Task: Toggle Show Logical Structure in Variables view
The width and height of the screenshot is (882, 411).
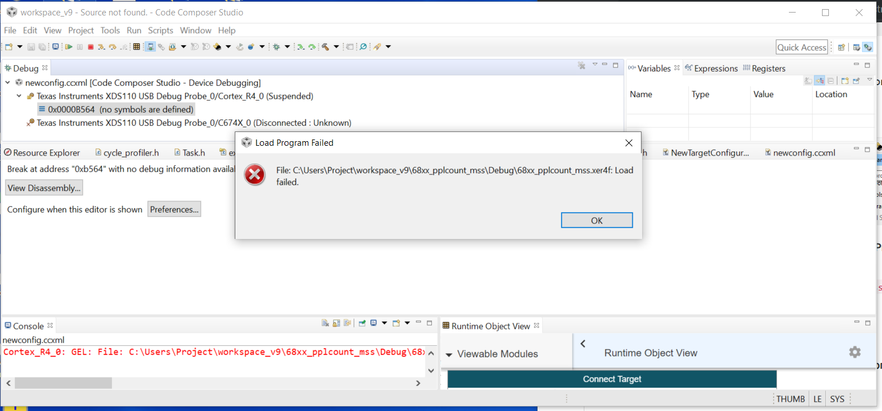Action: pyautogui.click(x=820, y=81)
